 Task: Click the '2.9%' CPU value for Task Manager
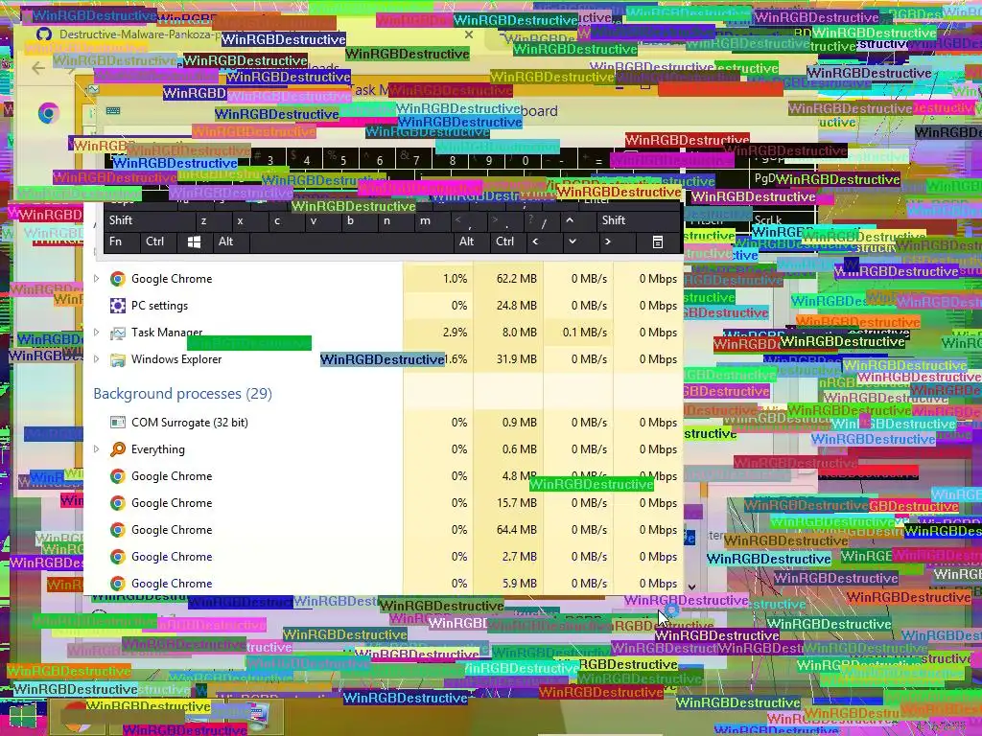[x=455, y=333]
